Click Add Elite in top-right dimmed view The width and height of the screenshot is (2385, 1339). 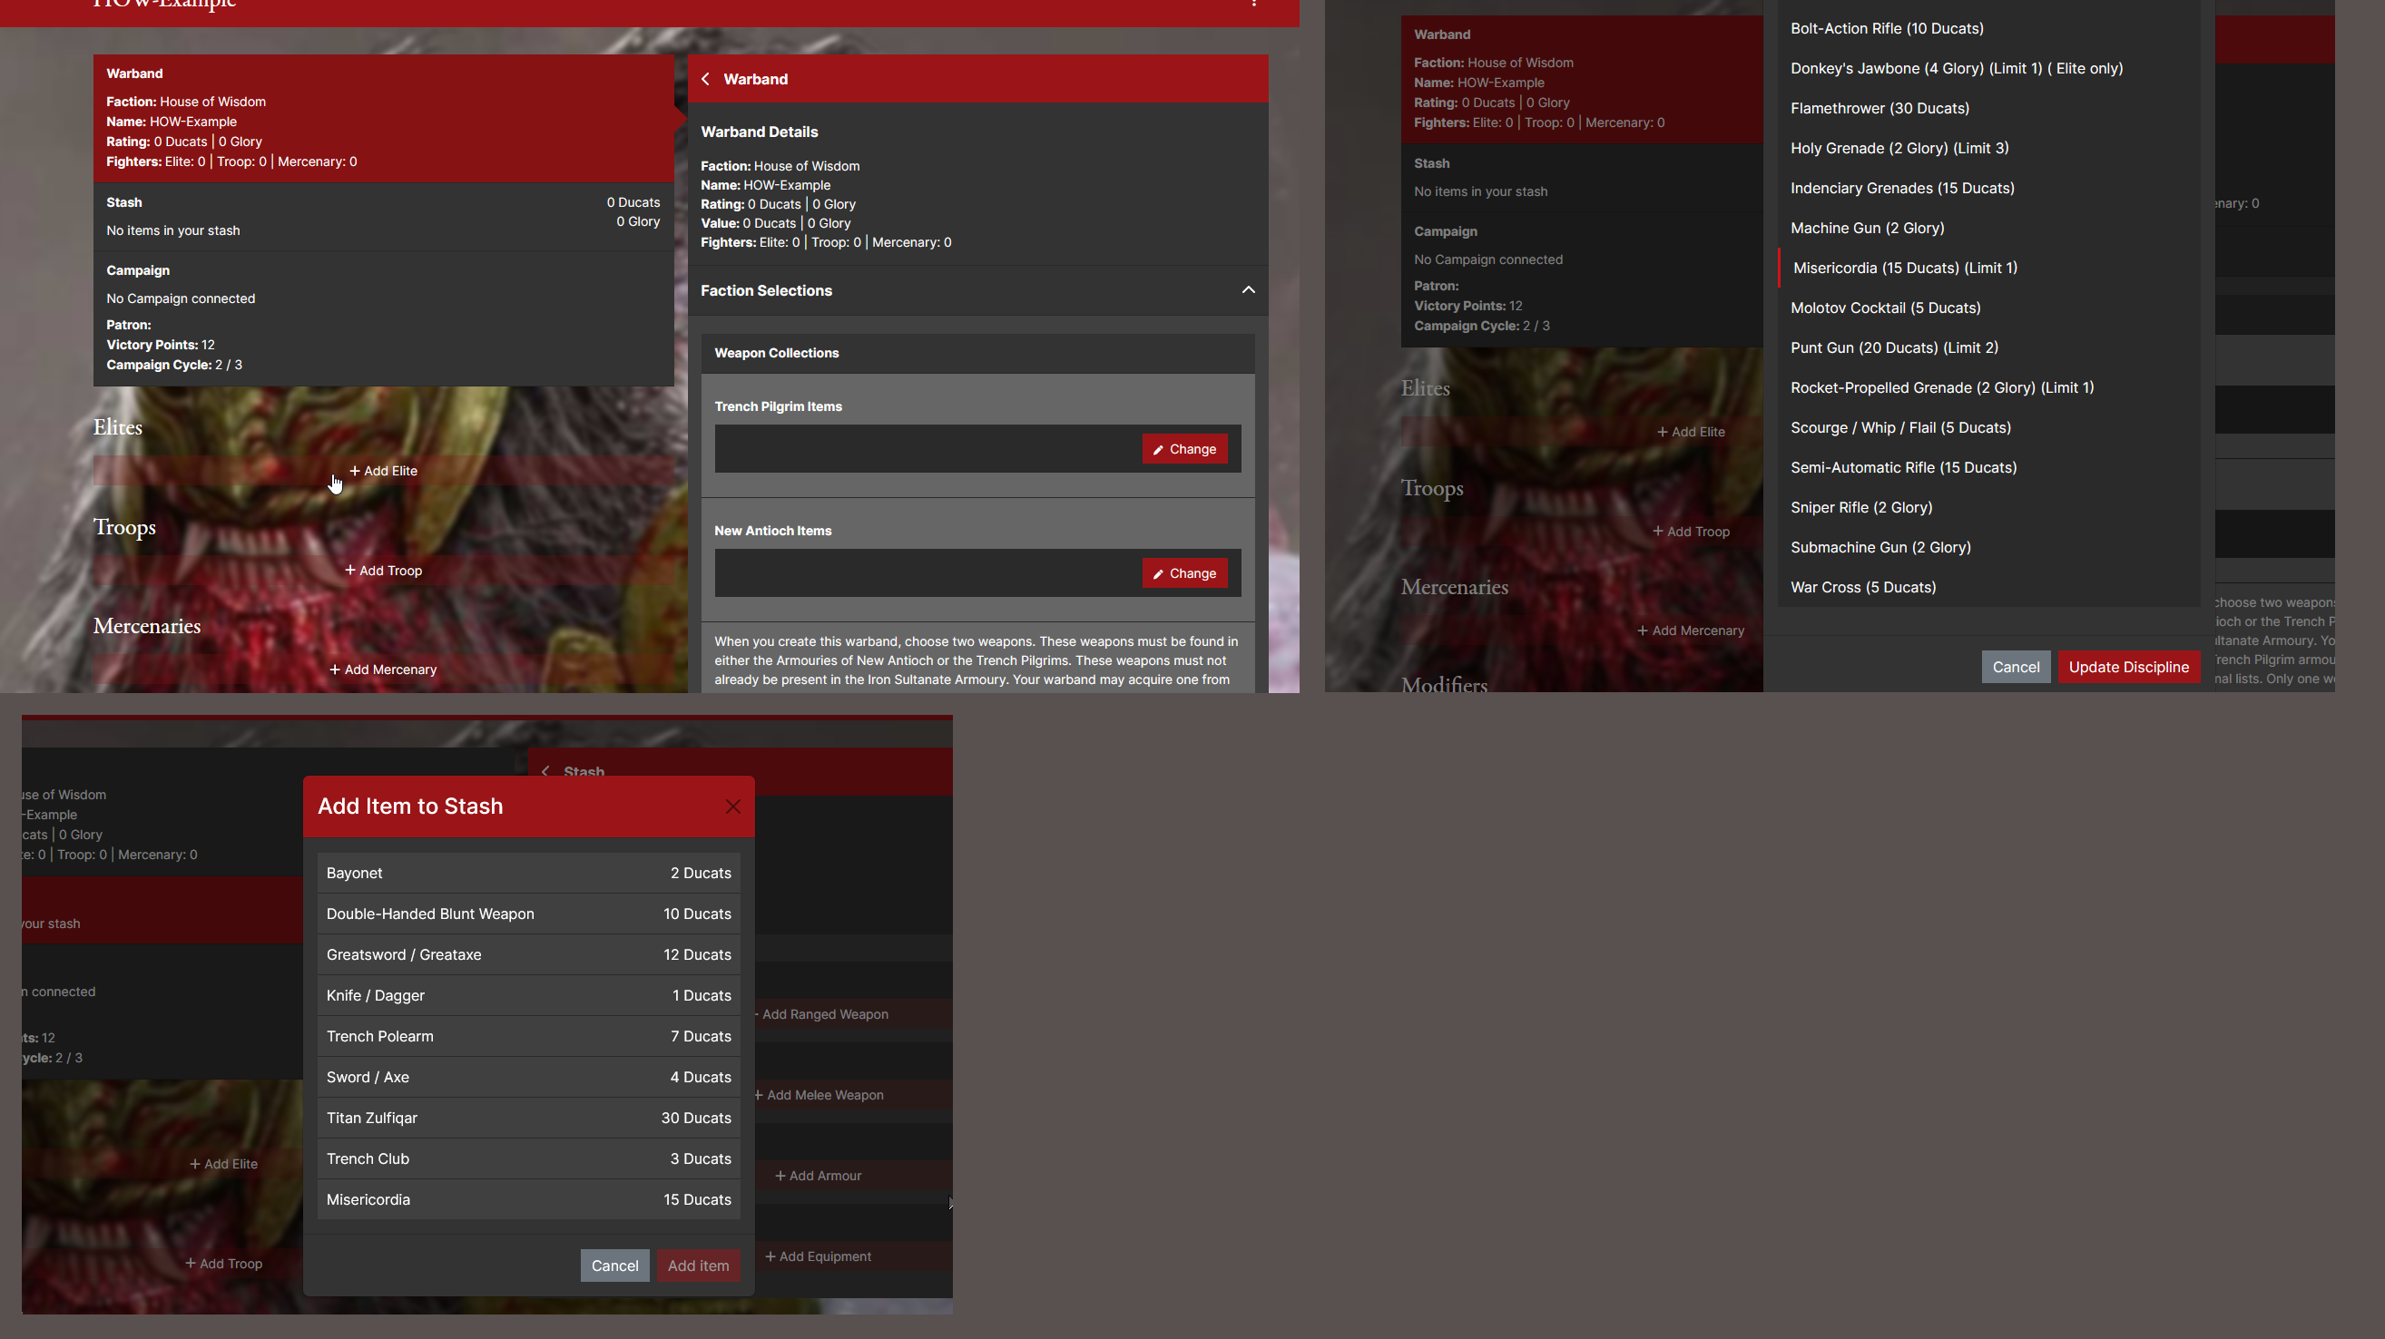(x=1691, y=431)
